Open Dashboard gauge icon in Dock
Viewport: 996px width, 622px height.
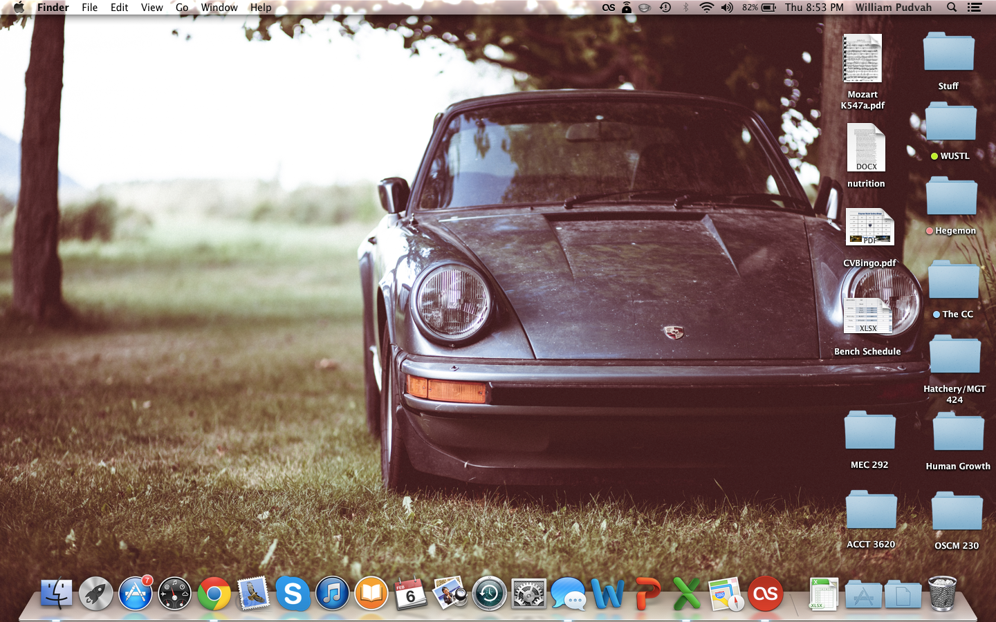pyautogui.click(x=174, y=594)
